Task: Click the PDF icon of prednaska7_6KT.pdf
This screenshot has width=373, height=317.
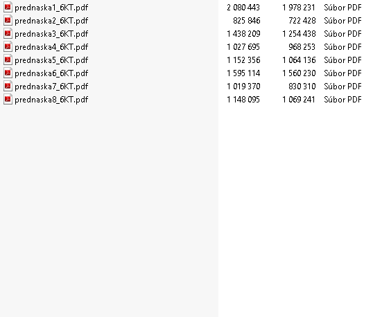Action: (8, 87)
